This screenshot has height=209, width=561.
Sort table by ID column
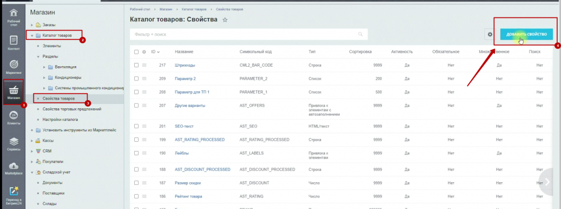[155, 52]
